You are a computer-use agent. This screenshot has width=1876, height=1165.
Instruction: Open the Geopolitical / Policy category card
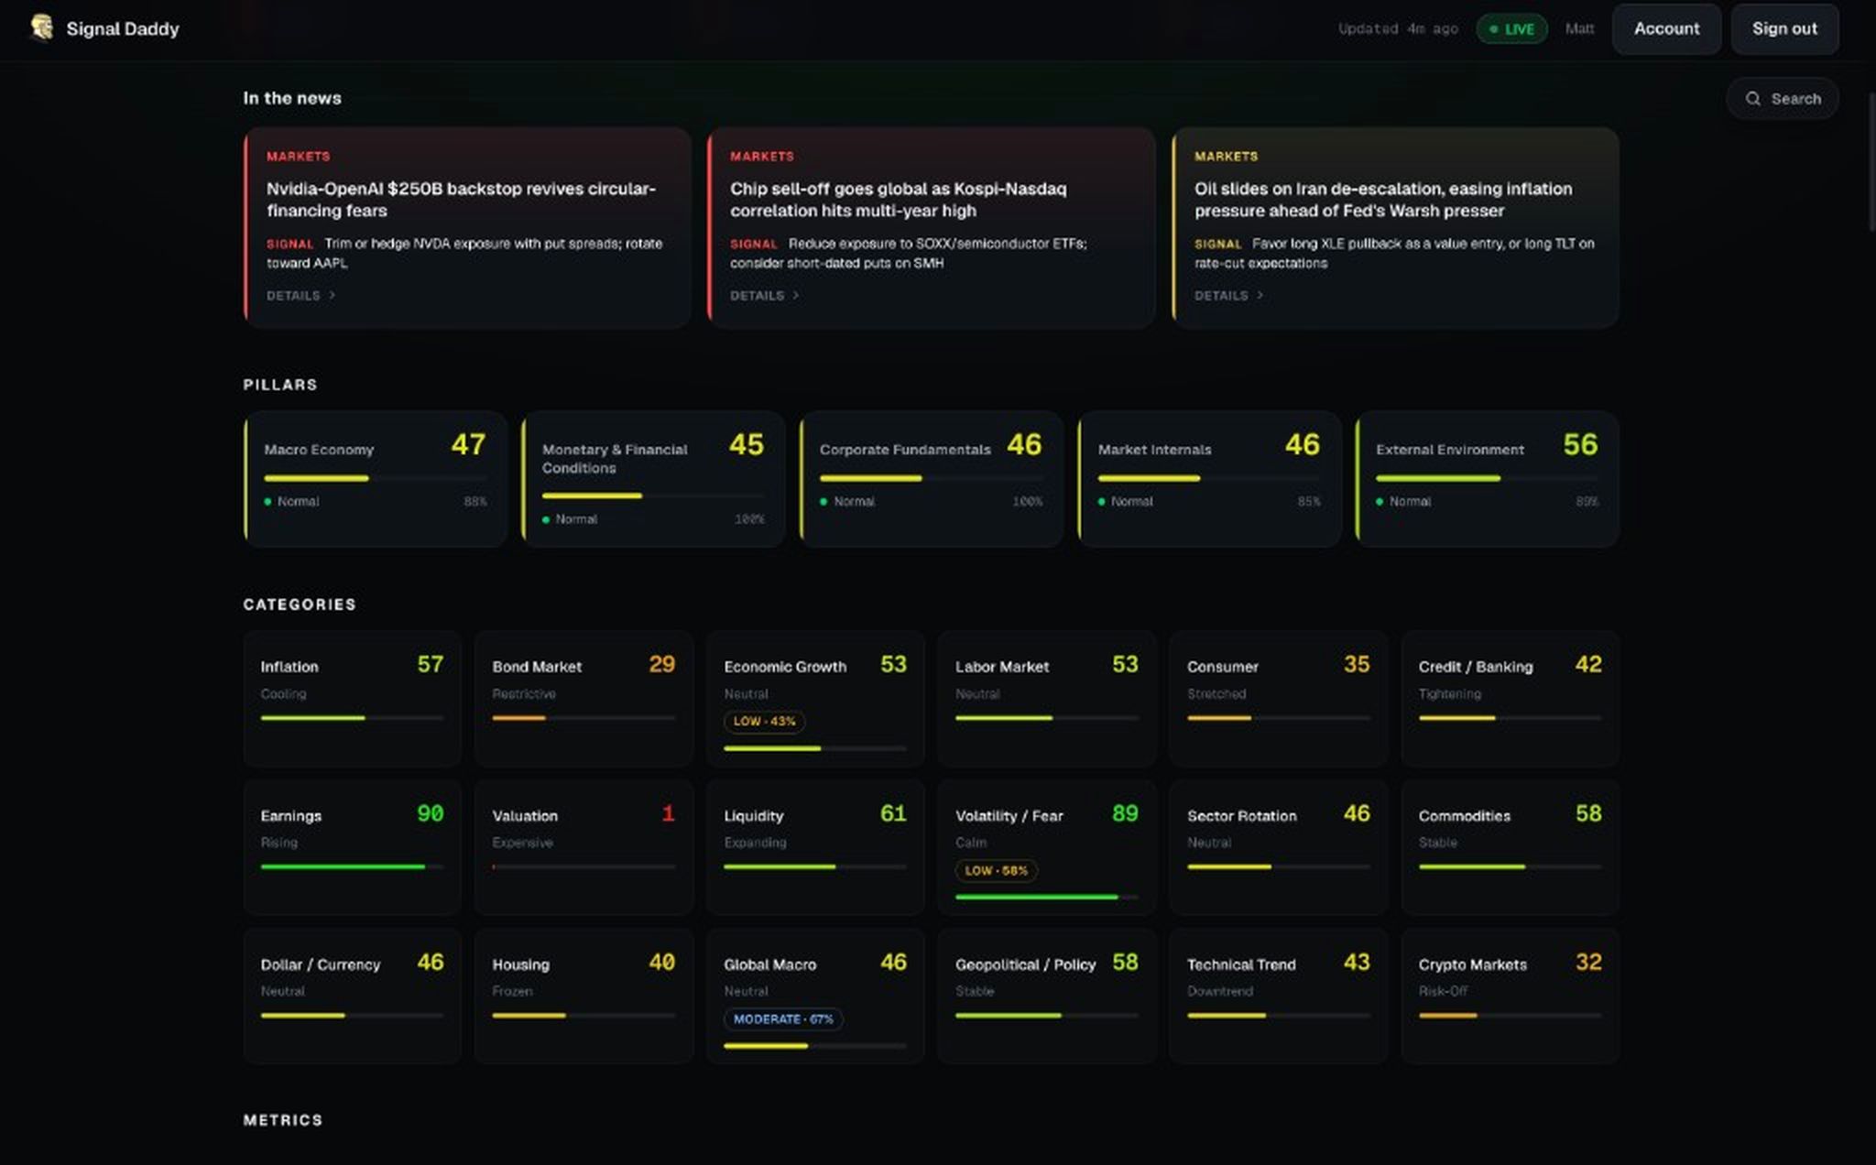tap(1047, 996)
